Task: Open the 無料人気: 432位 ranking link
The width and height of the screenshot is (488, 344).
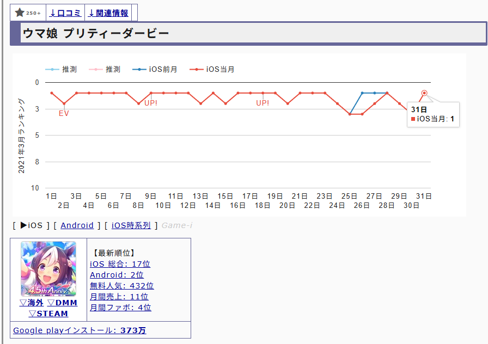Action: coord(122,286)
